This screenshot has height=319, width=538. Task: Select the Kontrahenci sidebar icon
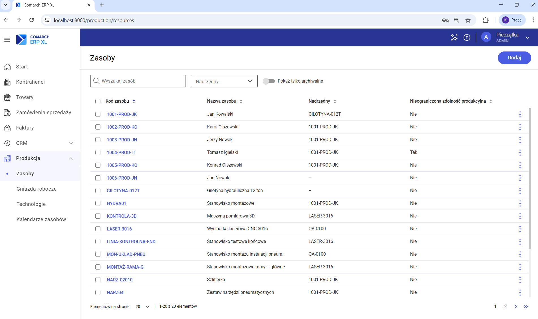pos(7,82)
